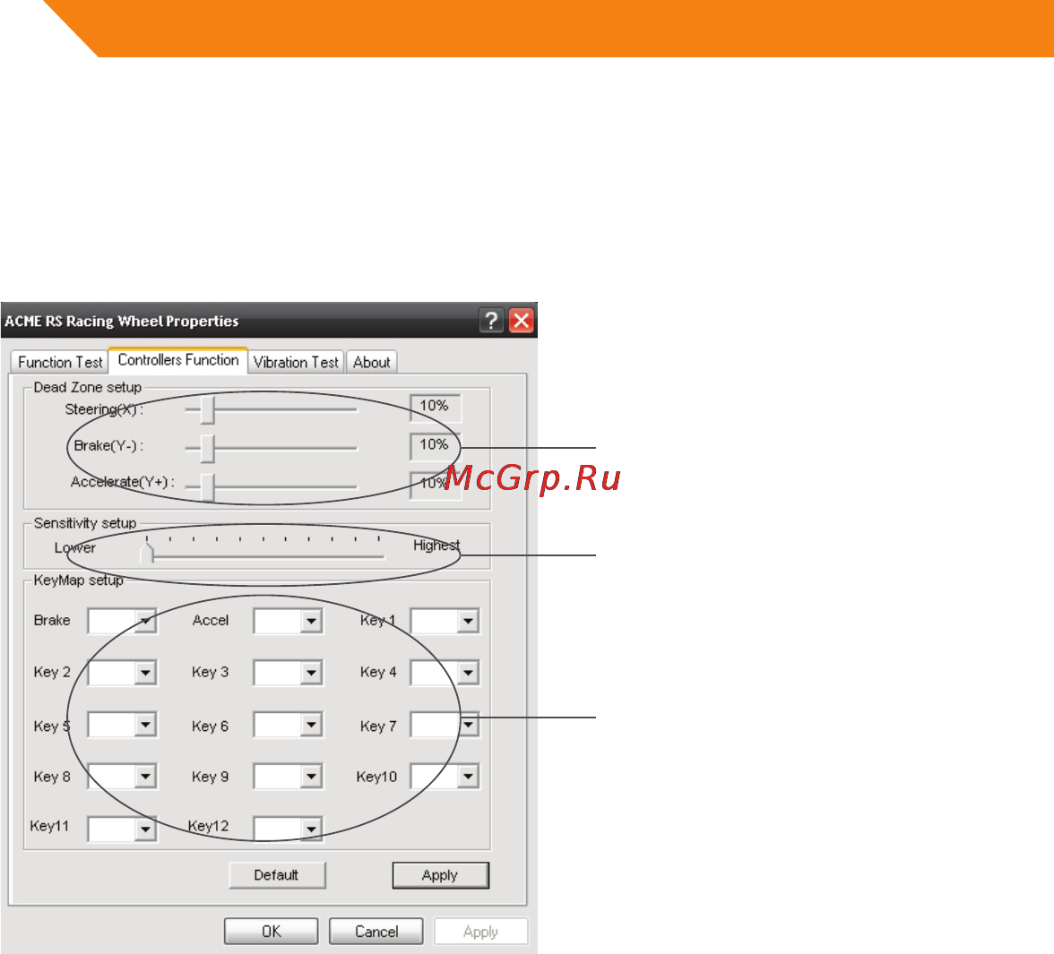1054x954 pixels.
Task: Open the Key 8 dropdown
Action: tap(145, 776)
